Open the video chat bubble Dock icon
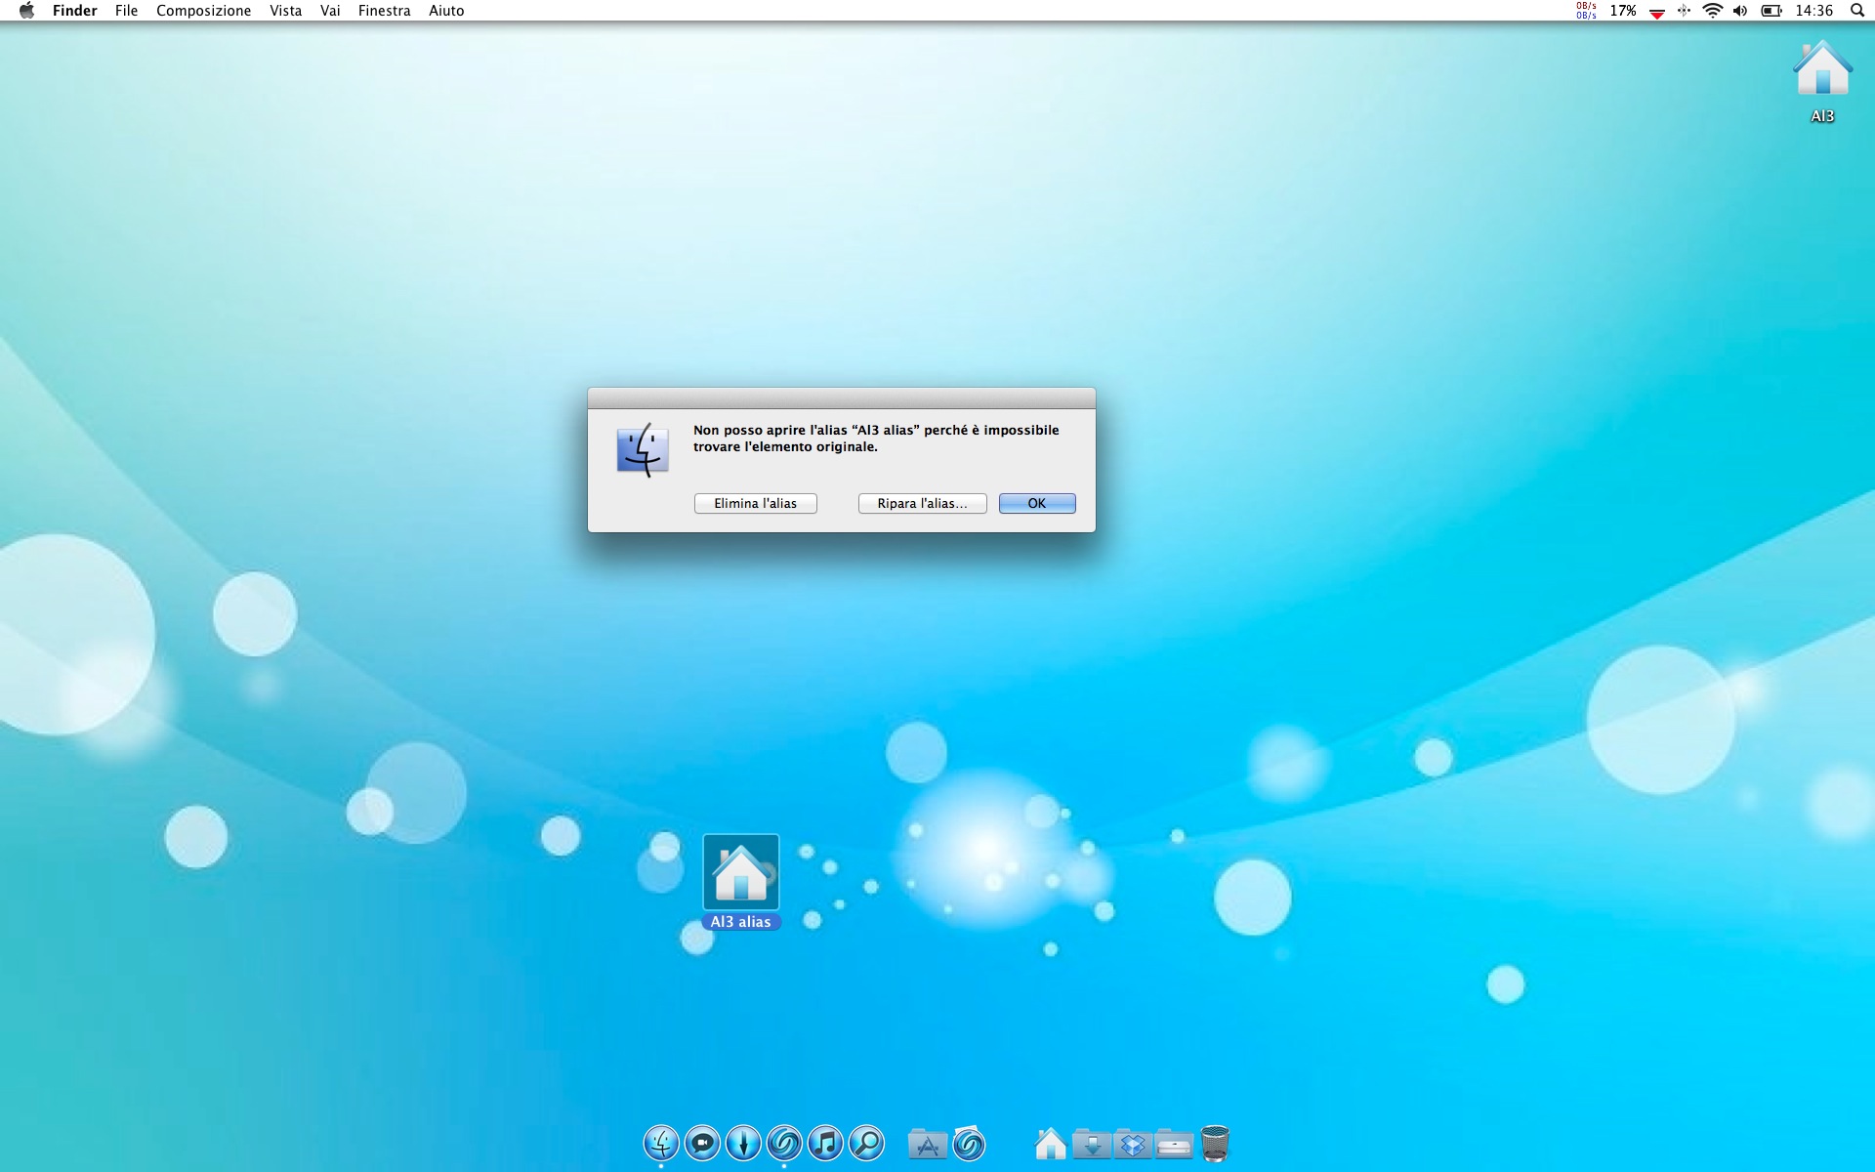 702,1143
